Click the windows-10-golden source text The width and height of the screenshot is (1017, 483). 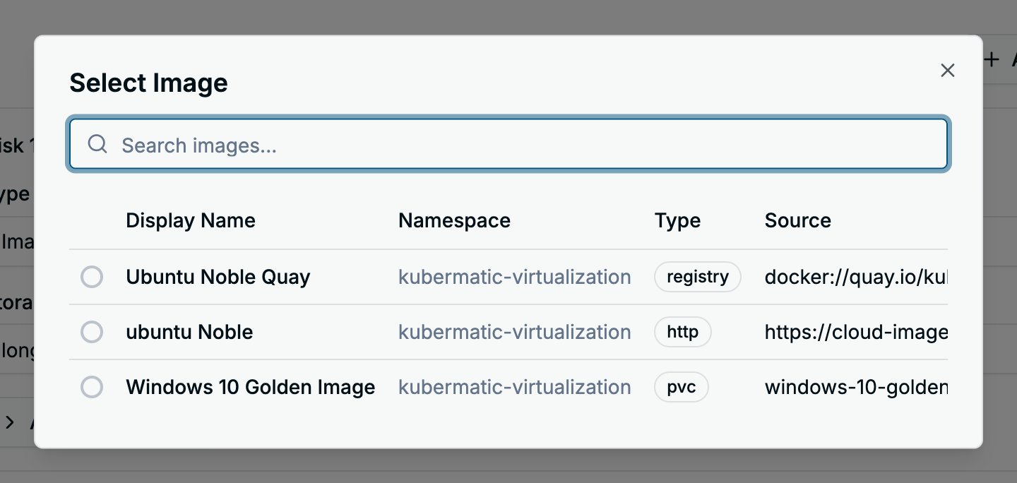coord(856,387)
